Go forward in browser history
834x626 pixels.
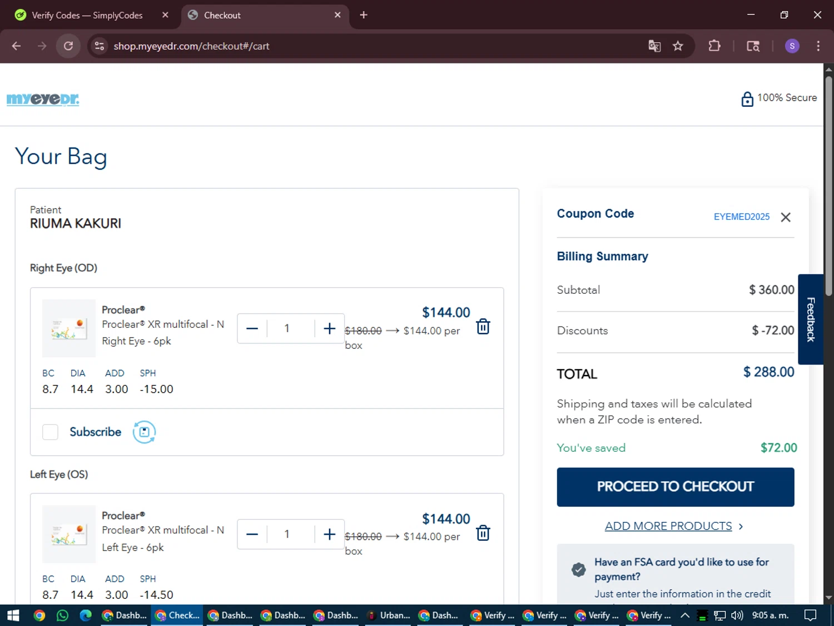[x=42, y=46]
